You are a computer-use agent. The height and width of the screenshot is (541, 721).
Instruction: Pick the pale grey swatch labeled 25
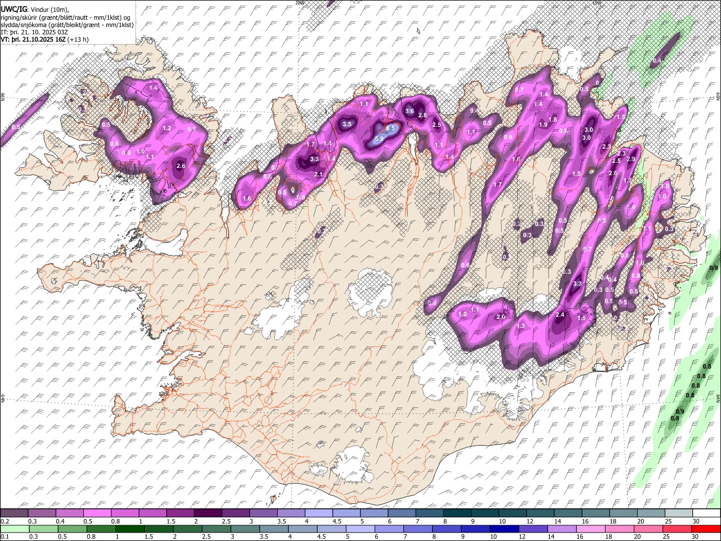[678, 513]
